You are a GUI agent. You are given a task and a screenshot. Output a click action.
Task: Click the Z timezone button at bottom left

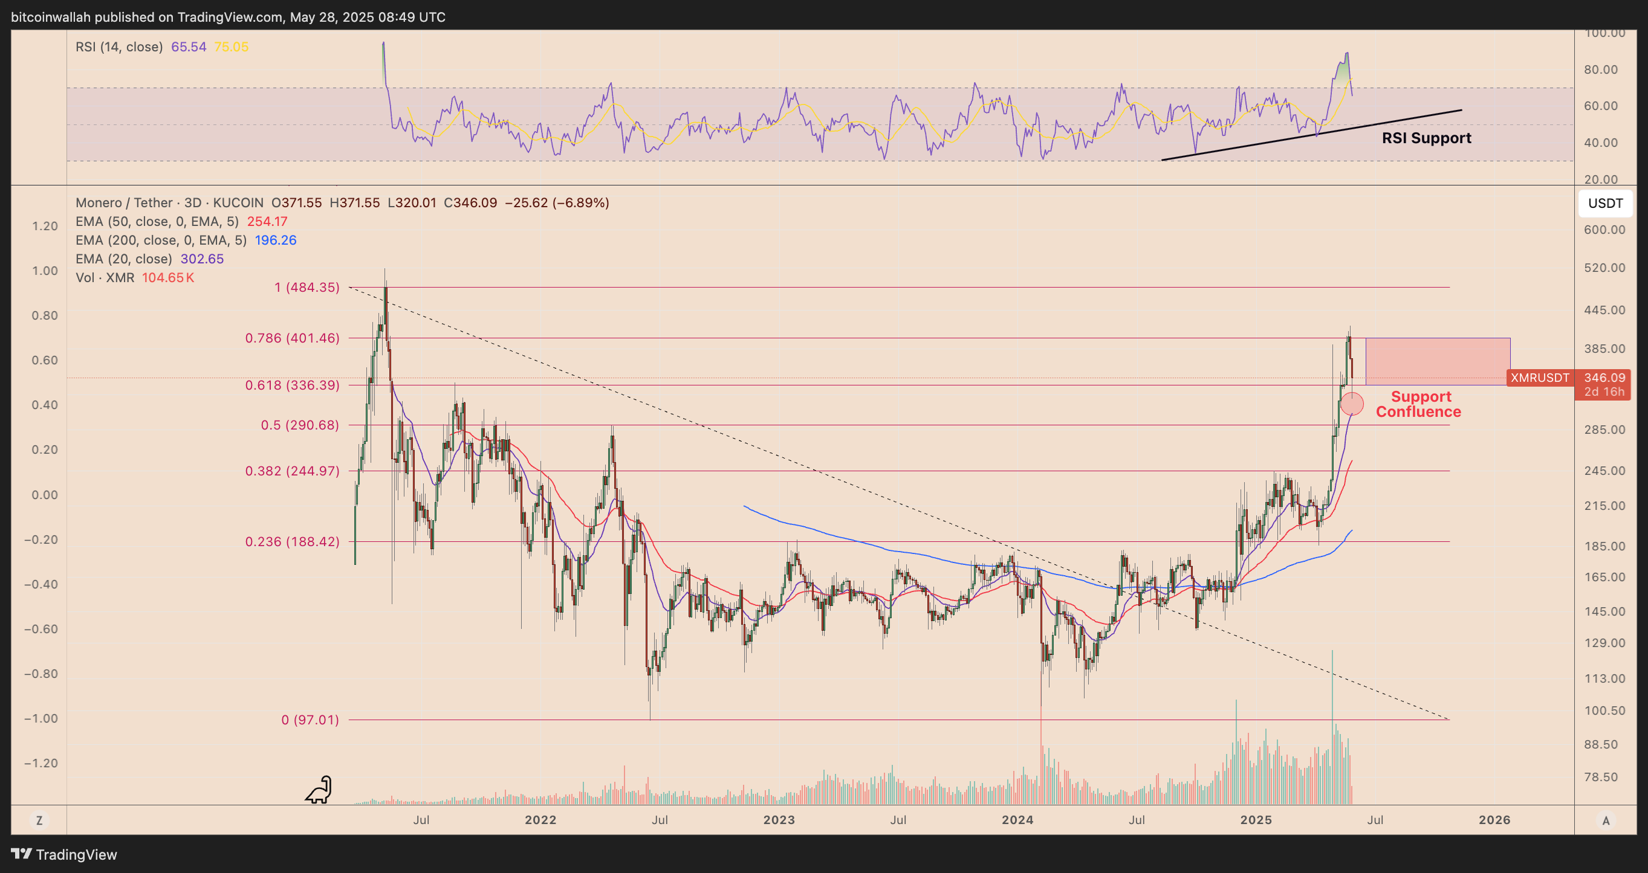click(39, 820)
